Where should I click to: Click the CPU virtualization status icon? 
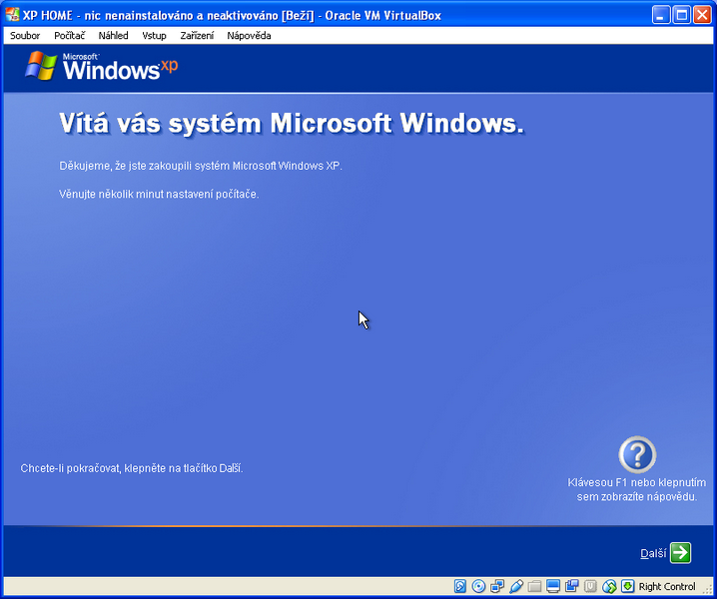(x=590, y=586)
